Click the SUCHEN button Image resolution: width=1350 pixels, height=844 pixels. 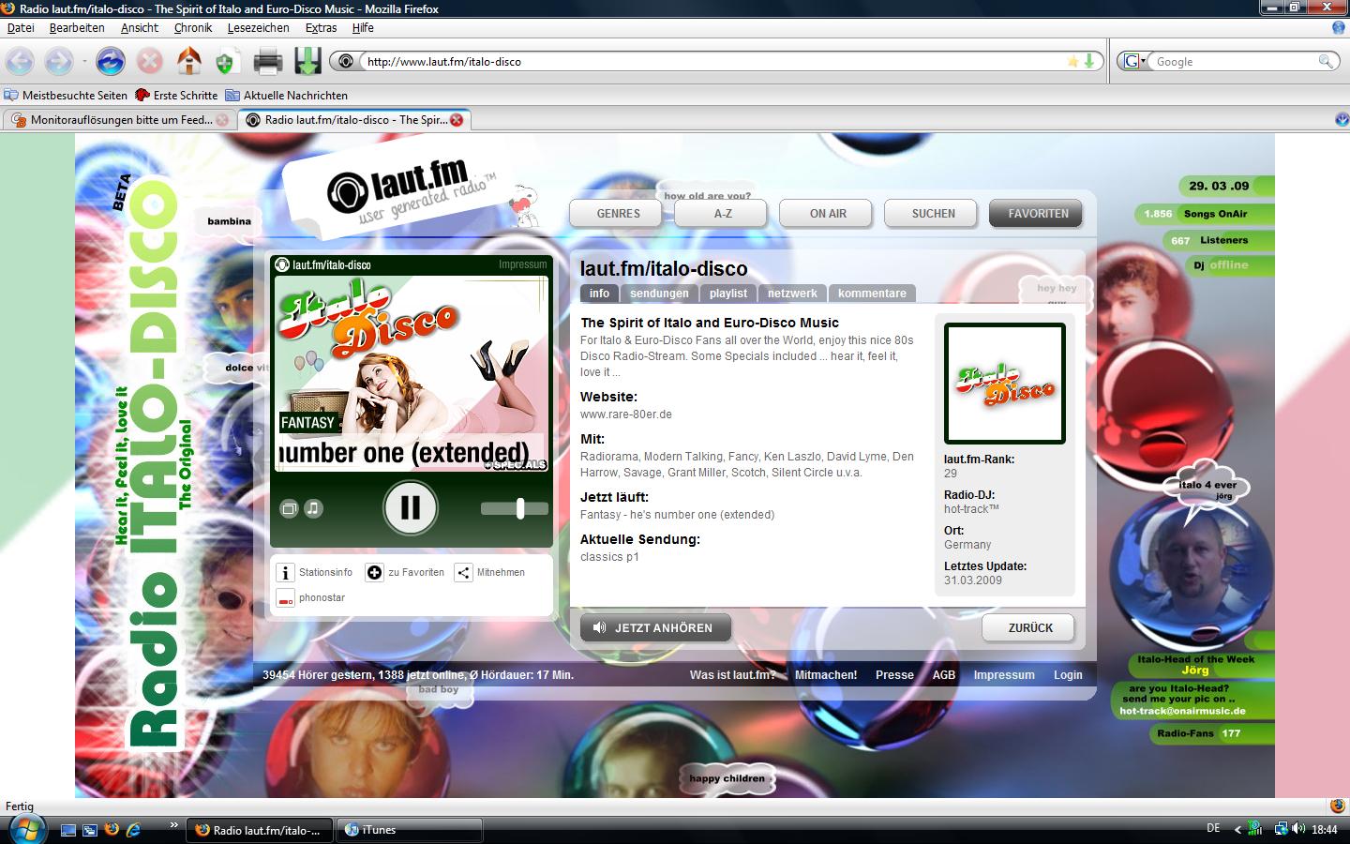933,214
